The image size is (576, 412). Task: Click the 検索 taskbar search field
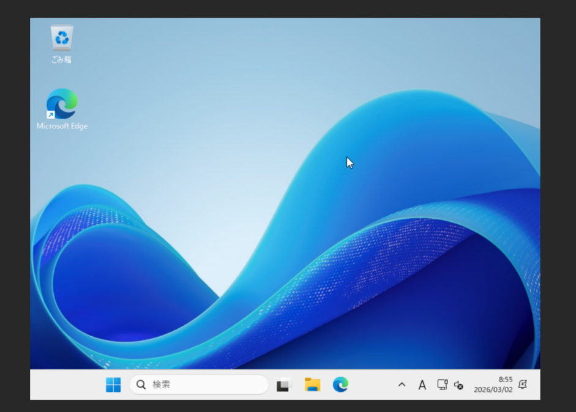tap(202, 384)
